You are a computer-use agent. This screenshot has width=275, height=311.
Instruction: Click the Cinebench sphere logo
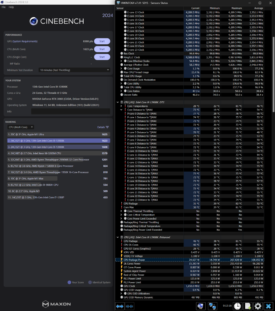tap(34, 21)
